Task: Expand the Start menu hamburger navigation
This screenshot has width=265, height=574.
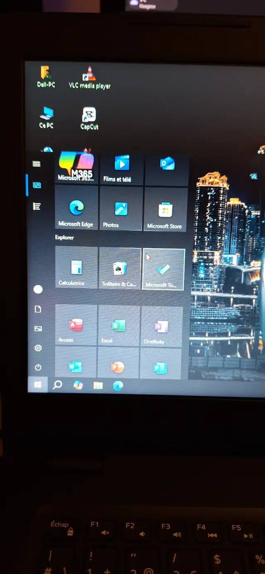Action: (x=37, y=164)
